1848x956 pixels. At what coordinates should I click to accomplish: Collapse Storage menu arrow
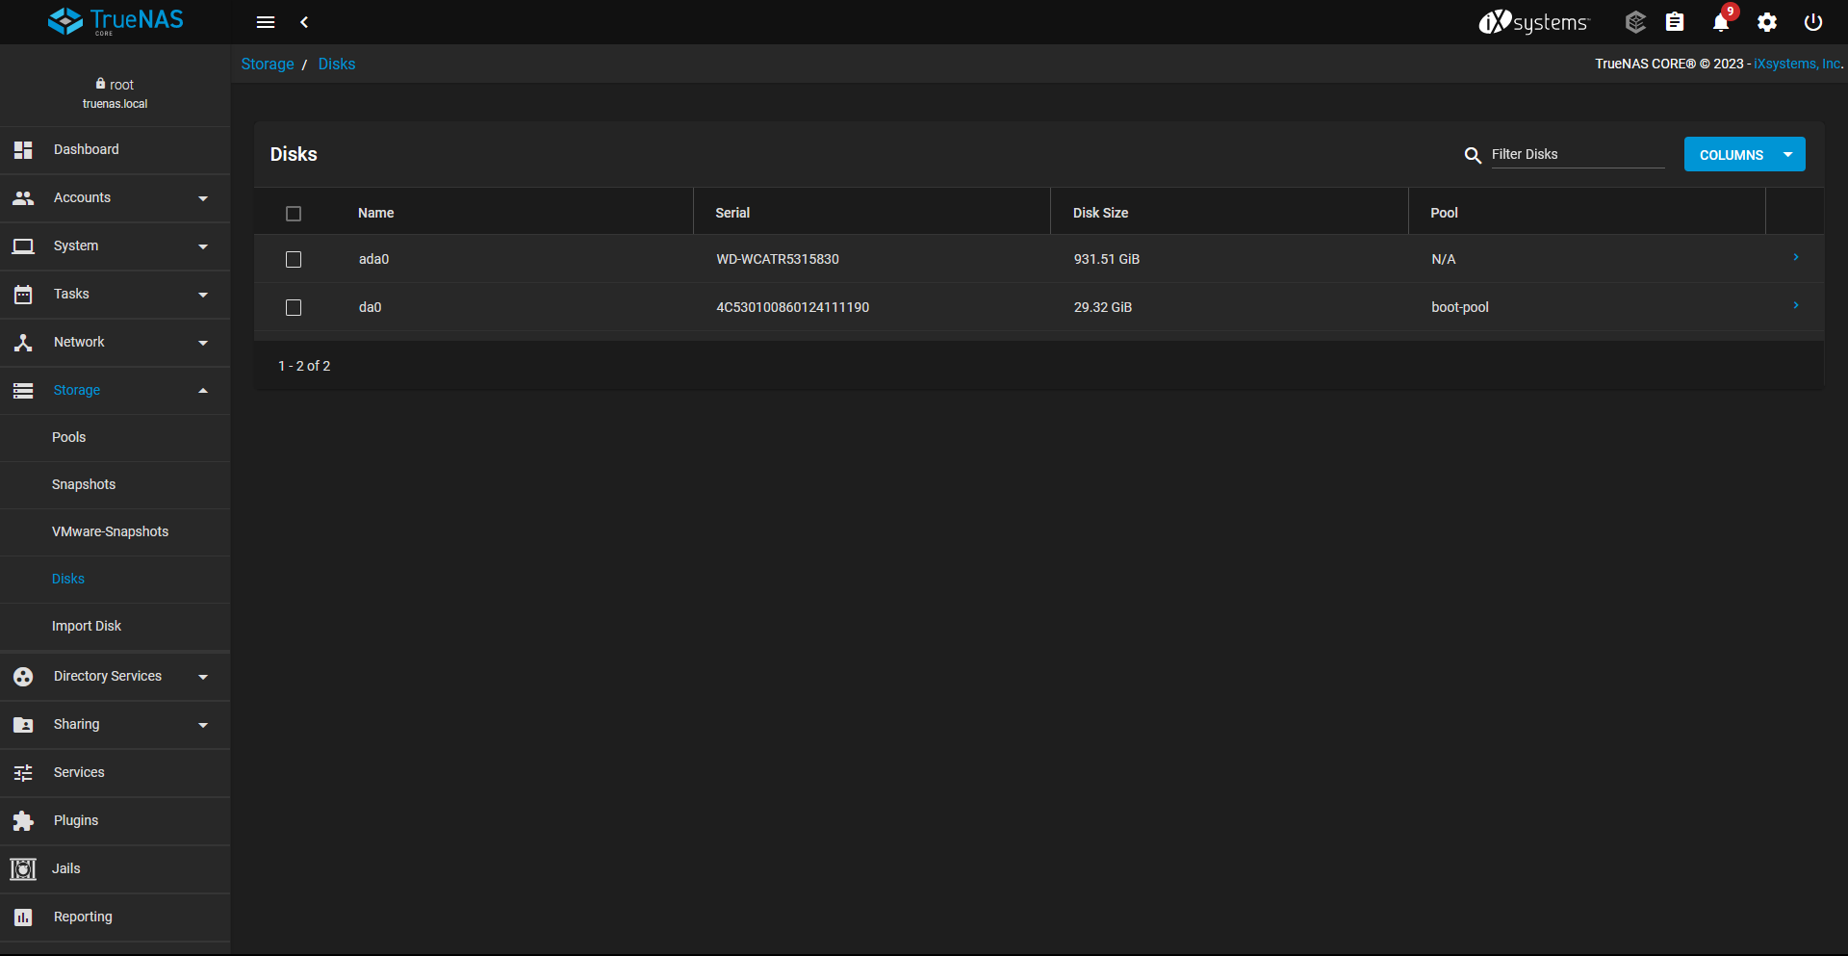(203, 391)
